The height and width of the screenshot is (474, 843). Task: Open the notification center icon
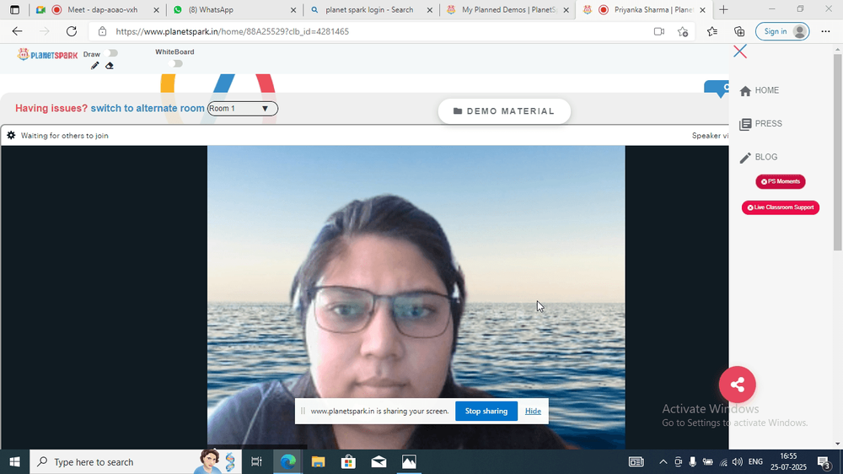(x=824, y=462)
